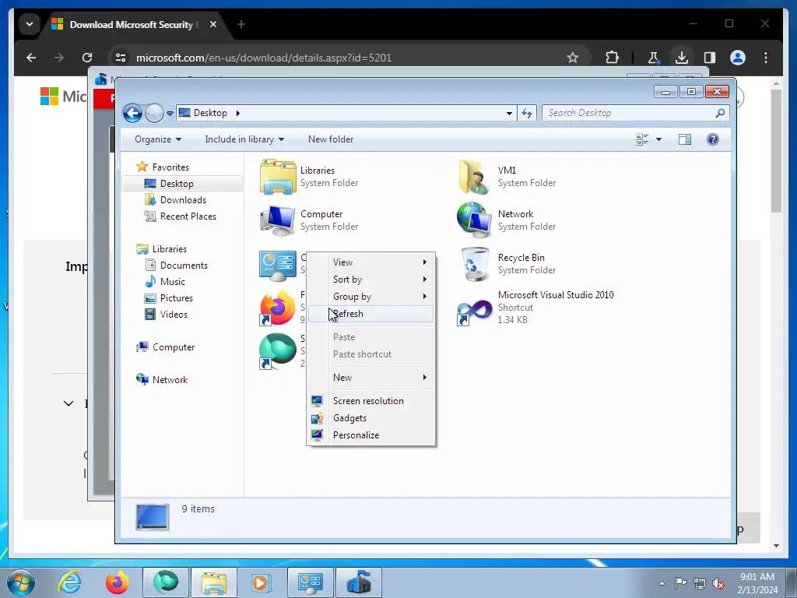This screenshot has width=797, height=598.
Task: Select the Computer icon in file list
Action: coord(278,220)
